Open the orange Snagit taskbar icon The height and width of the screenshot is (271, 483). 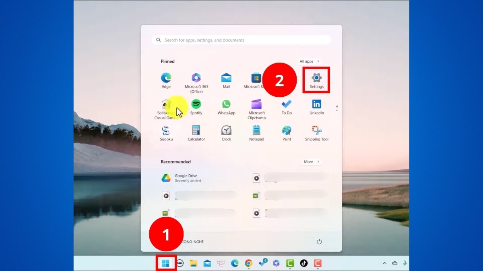(x=318, y=263)
